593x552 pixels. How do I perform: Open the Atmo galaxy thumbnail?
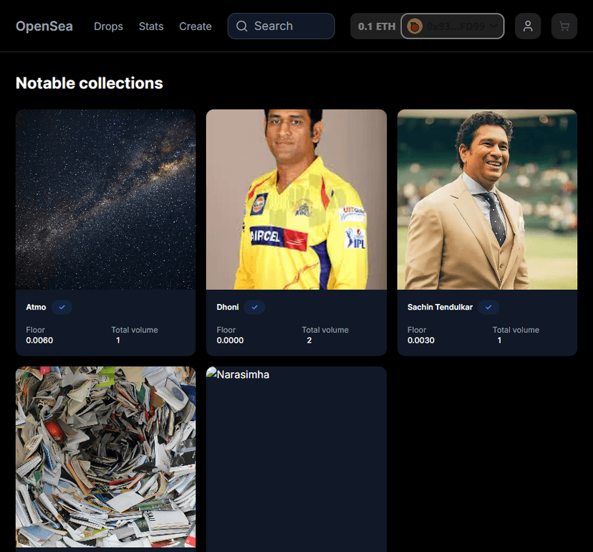[x=105, y=199]
